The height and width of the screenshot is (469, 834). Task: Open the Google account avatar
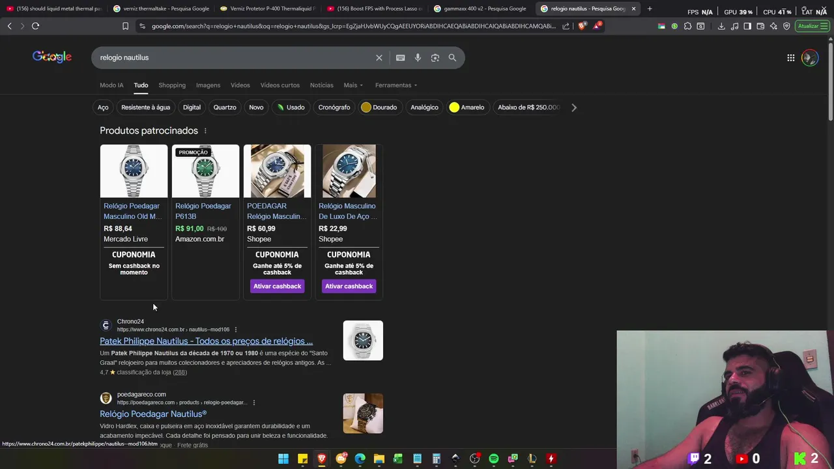(810, 57)
